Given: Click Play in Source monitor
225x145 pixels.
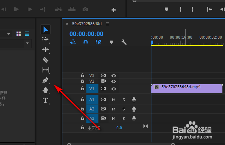Looking at the screenshot, I should (17, 9).
